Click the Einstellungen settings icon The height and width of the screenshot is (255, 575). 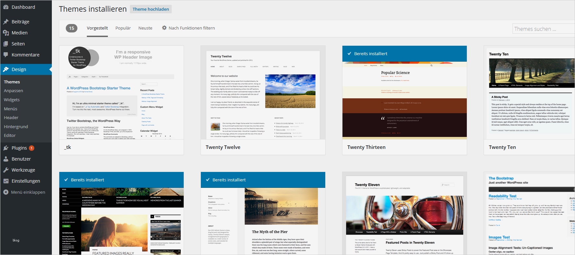[x=6, y=181]
